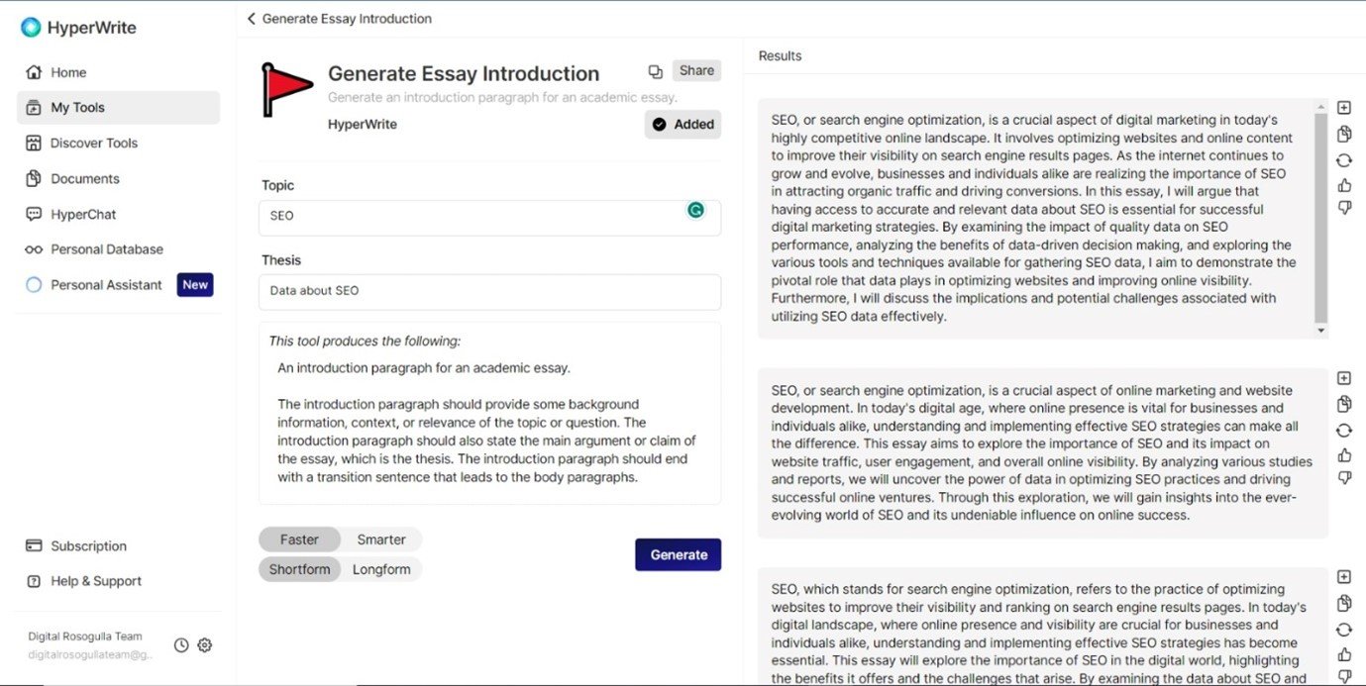Thumbs down the first result

pyautogui.click(x=1344, y=208)
